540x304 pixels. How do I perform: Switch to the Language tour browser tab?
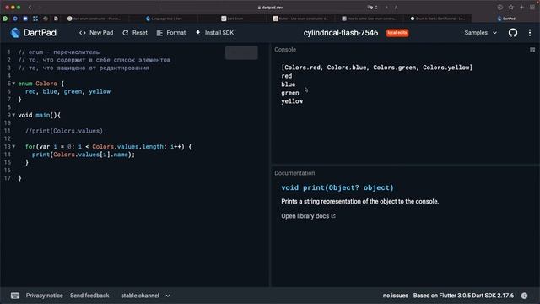(164, 19)
